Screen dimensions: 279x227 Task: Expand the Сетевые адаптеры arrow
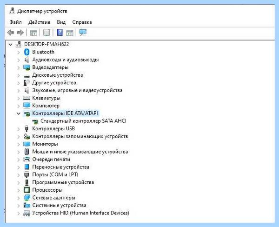(18, 198)
